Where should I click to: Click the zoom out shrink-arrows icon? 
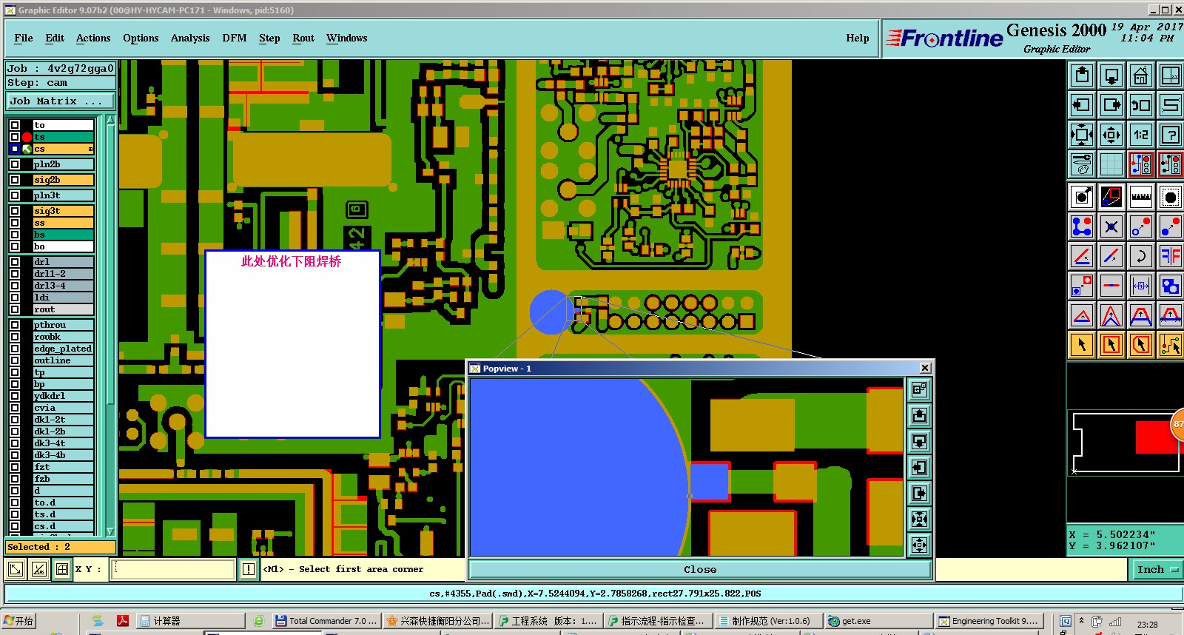tap(1111, 135)
